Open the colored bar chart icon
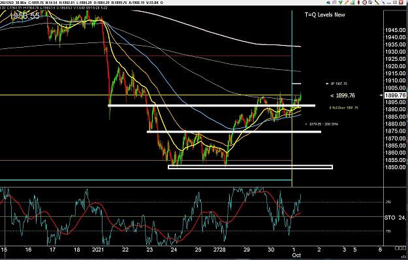This screenshot has height=260, width=408. coord(353,3)
